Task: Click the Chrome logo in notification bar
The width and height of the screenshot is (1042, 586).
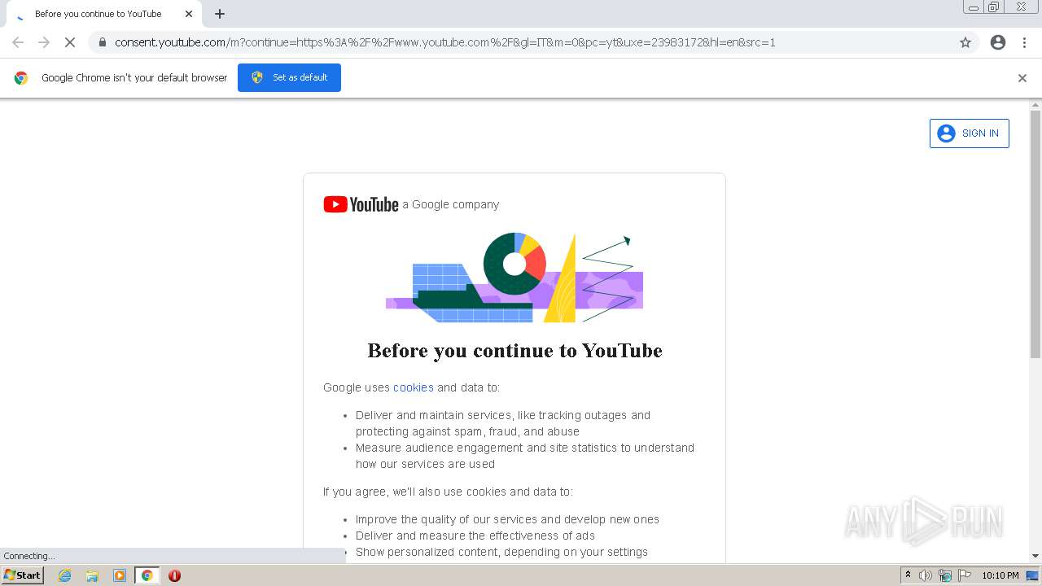Action: pos(21,78)
